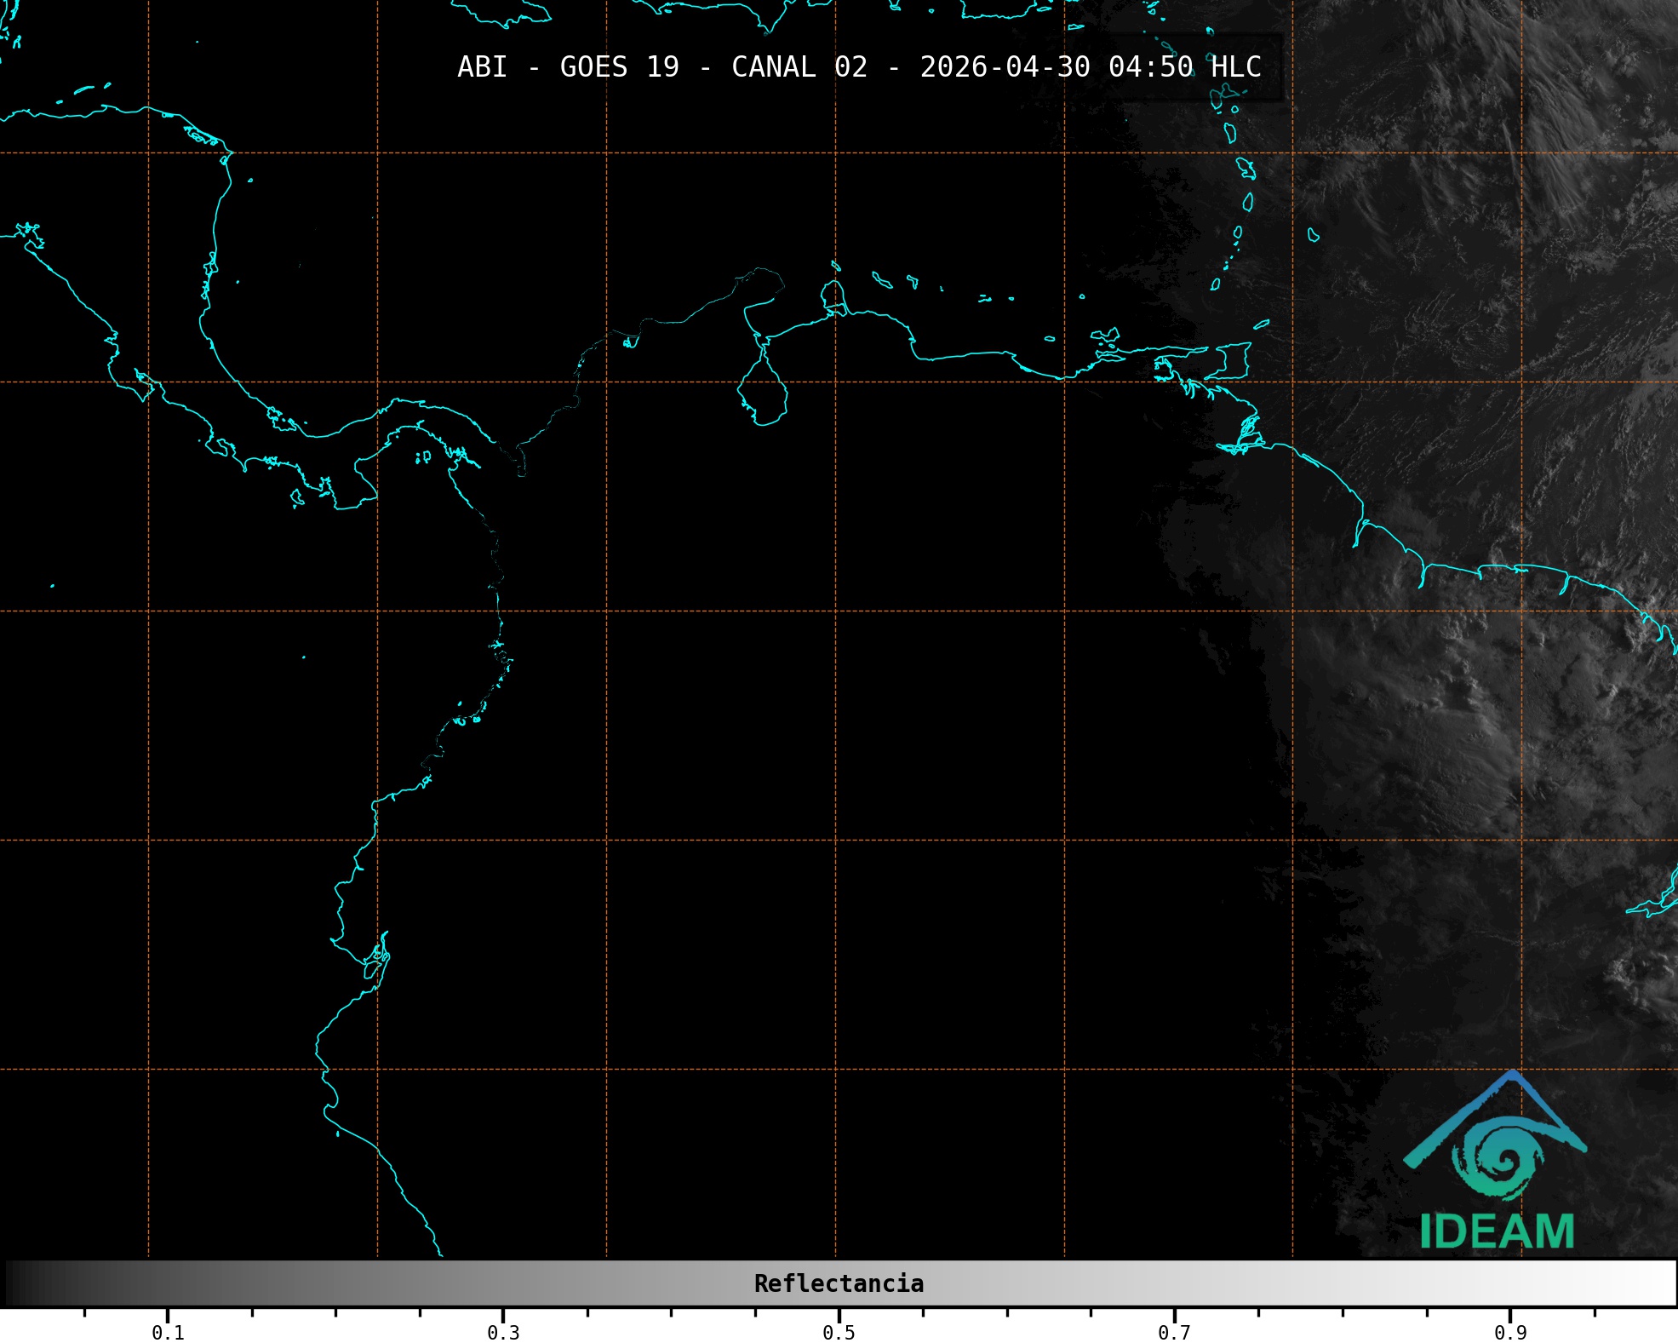1678x1343 pixels.
Task: Click the Reflectancia colorbar label
Action: (x=839, y=1283)
